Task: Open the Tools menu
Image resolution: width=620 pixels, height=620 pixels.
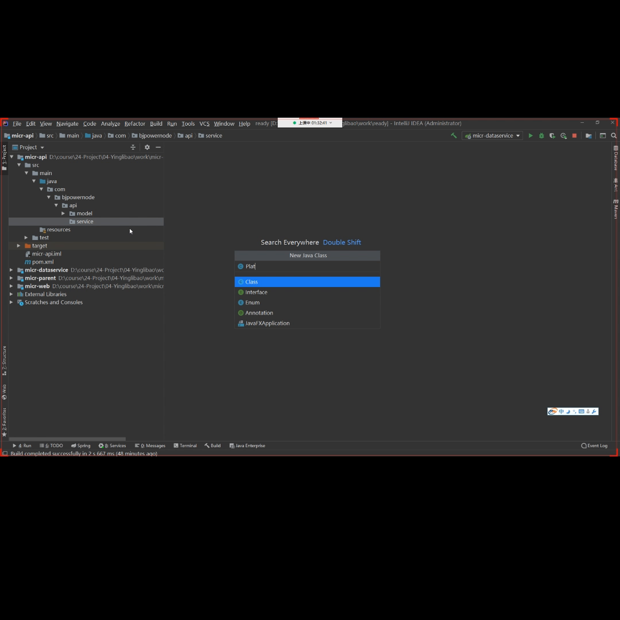Action: [x=188, y=123]
